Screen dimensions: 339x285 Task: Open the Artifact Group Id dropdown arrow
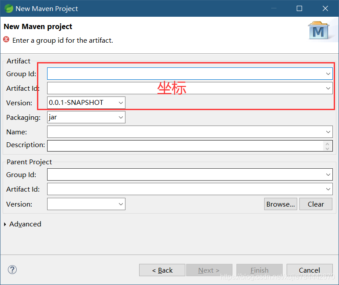pyautogui.click(x=328, y=74)
